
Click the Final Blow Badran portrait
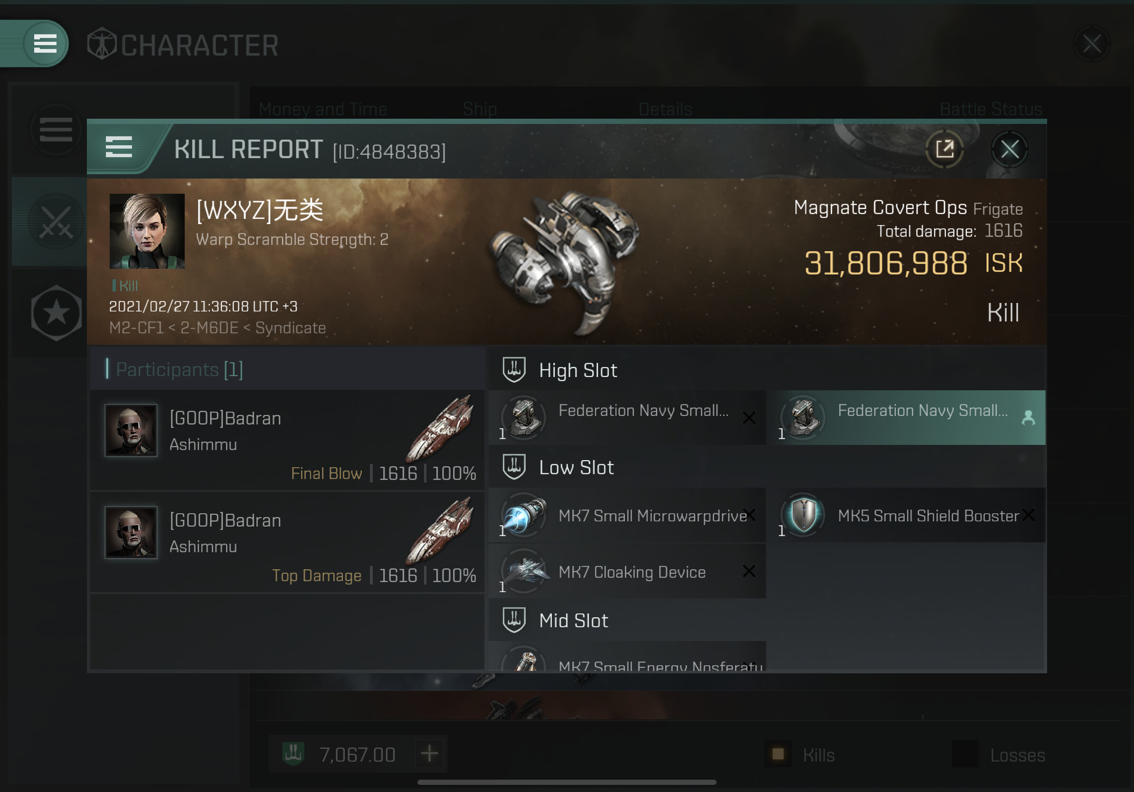[131, 430]
